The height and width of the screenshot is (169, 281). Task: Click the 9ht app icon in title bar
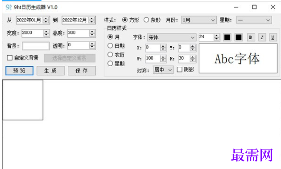click(x=8, y=7)
